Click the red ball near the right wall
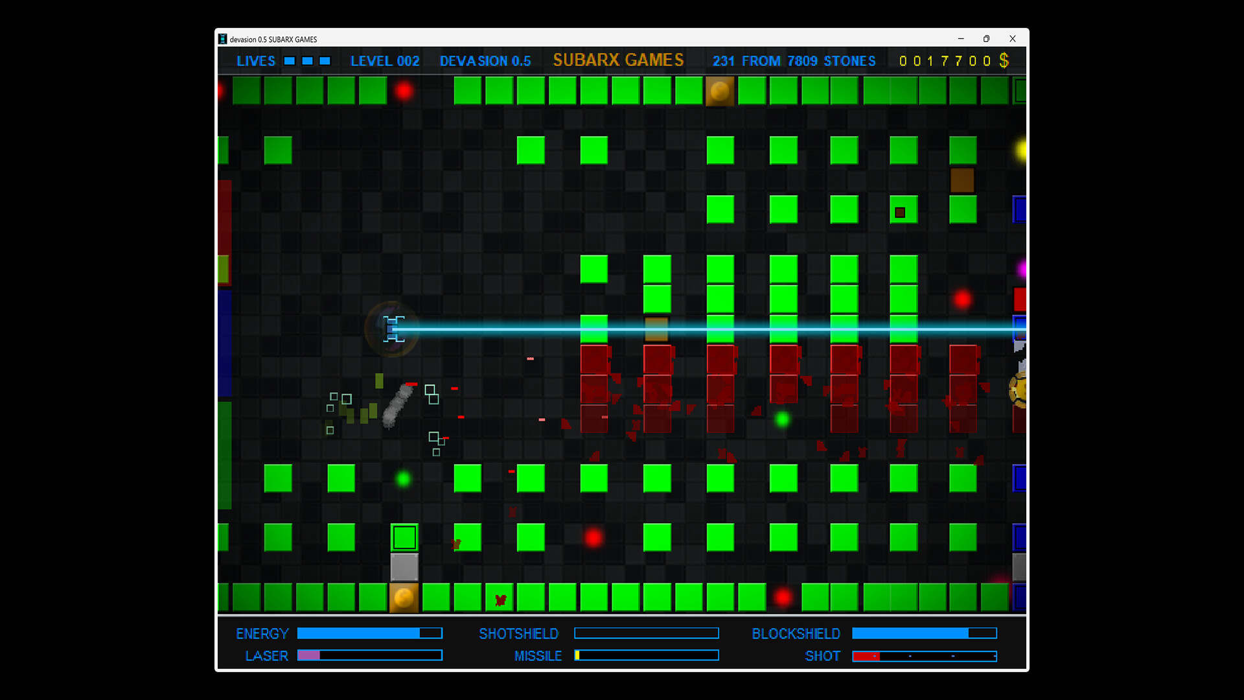1244x700 pixels. click(x=963, y=299)
